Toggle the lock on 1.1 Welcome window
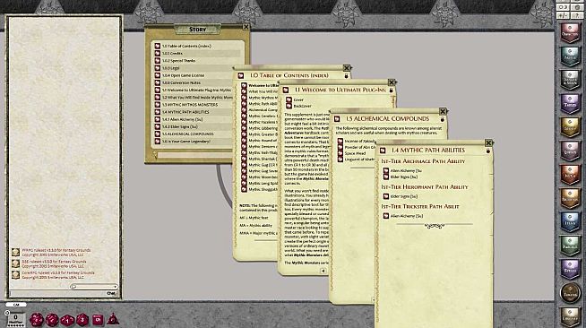The image size is (586, 328). pyautogui.click(x=391, y=90)
